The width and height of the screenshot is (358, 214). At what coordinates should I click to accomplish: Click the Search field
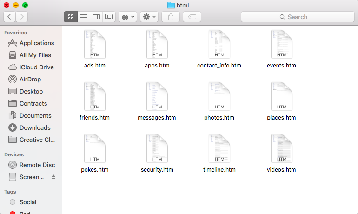pos(297,17)
